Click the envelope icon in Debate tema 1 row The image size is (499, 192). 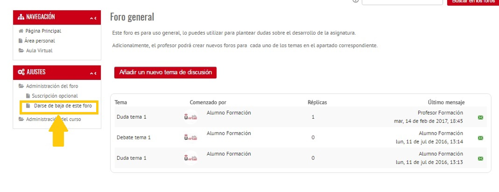pyautogui.click(x=480, y=138)
